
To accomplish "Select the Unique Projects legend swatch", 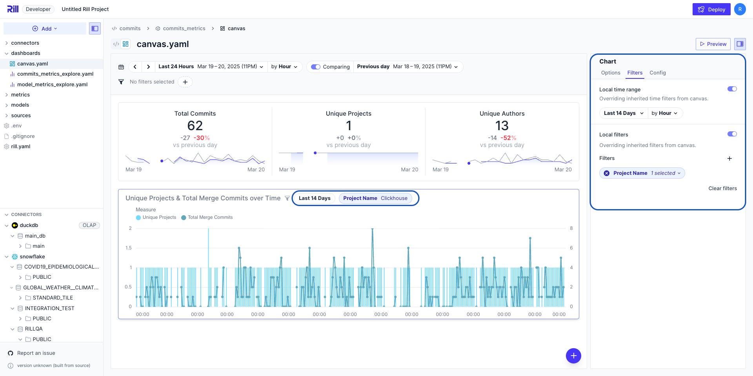I will pyautogui.click(x=138, y=218).
